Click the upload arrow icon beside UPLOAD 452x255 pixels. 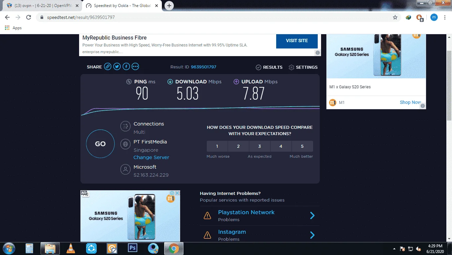pos(236,82)
